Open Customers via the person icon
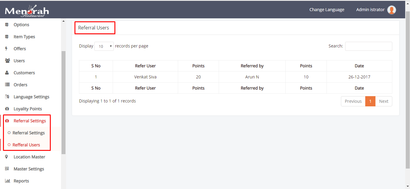The height and width of the screenshot is (189, 410). pos(7,72)
